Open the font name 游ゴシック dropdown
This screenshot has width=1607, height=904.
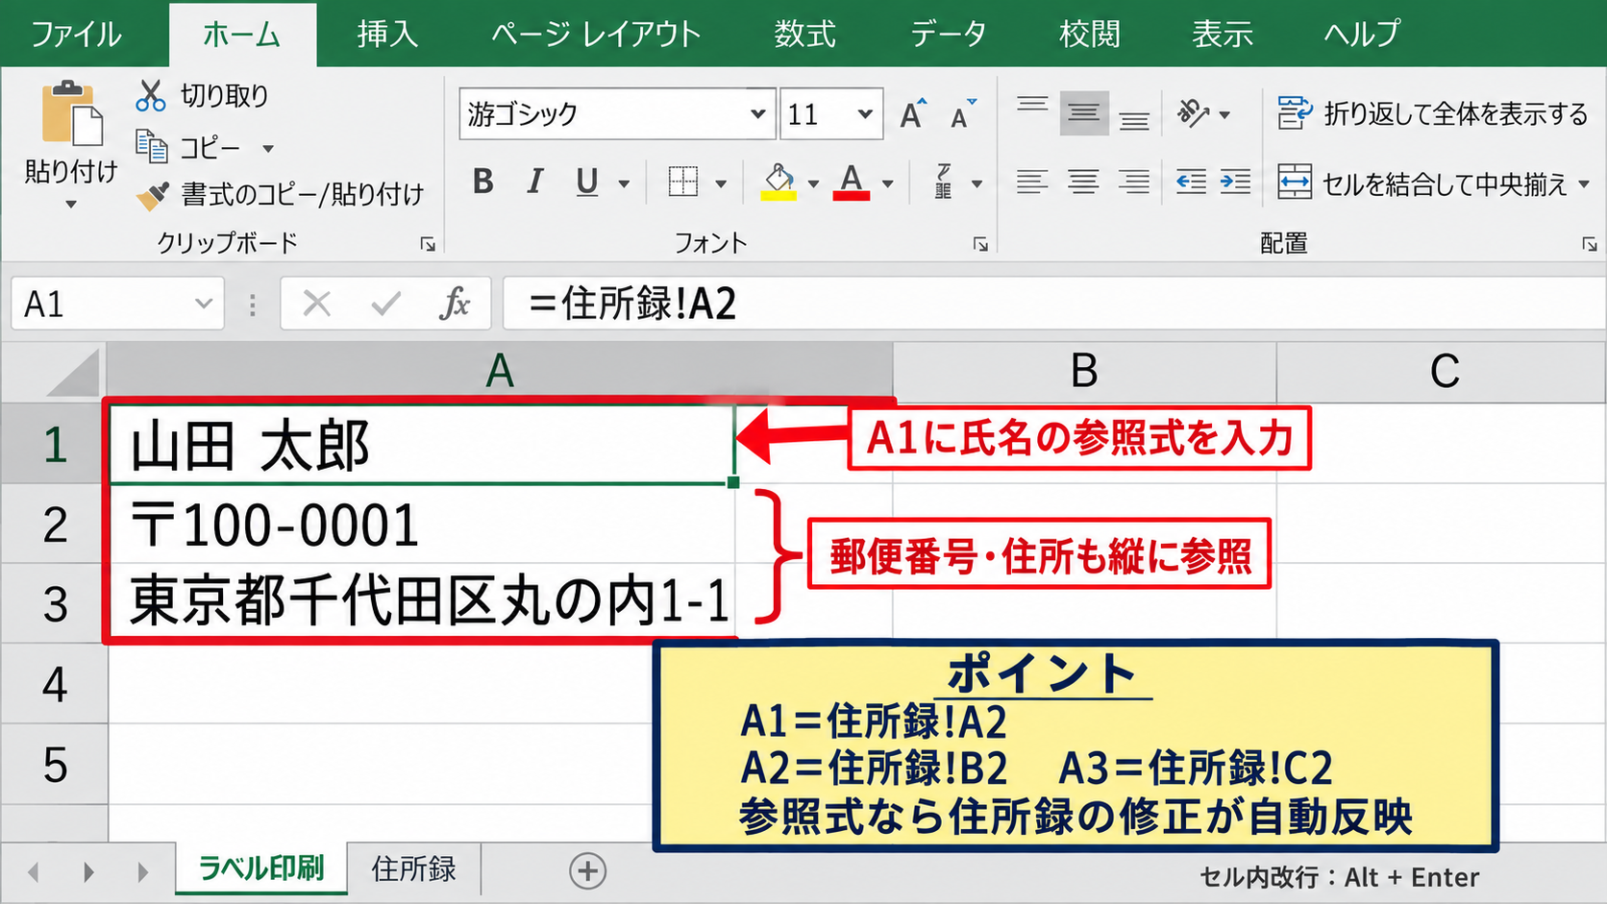click(757, 114)
